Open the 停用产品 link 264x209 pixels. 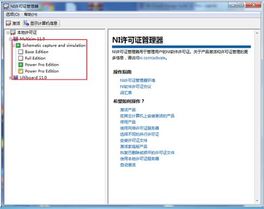coord(128,122)
